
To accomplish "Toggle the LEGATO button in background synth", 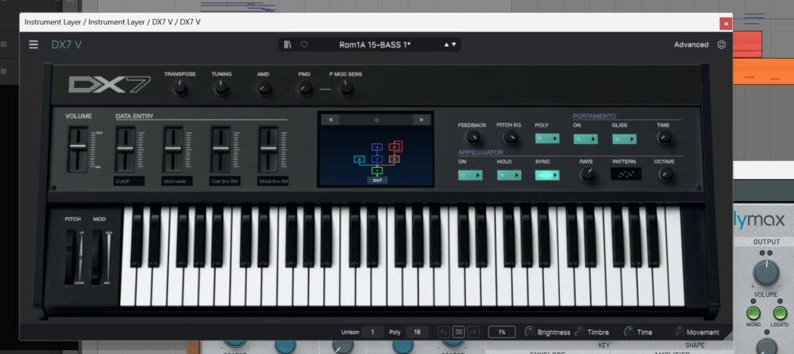I will tap(780, 313).
